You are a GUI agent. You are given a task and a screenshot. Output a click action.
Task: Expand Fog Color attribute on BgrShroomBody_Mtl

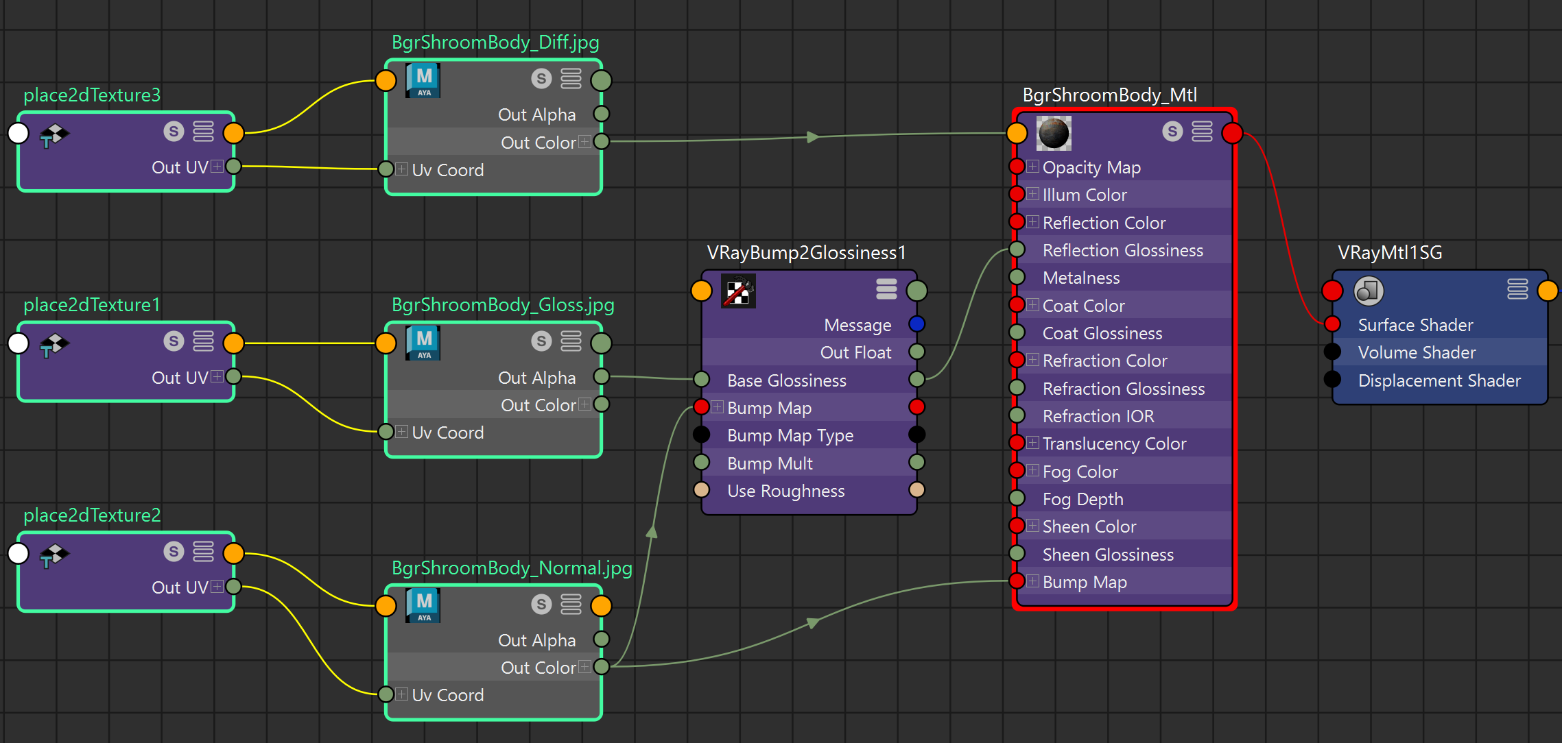(x=1033, y=471)
